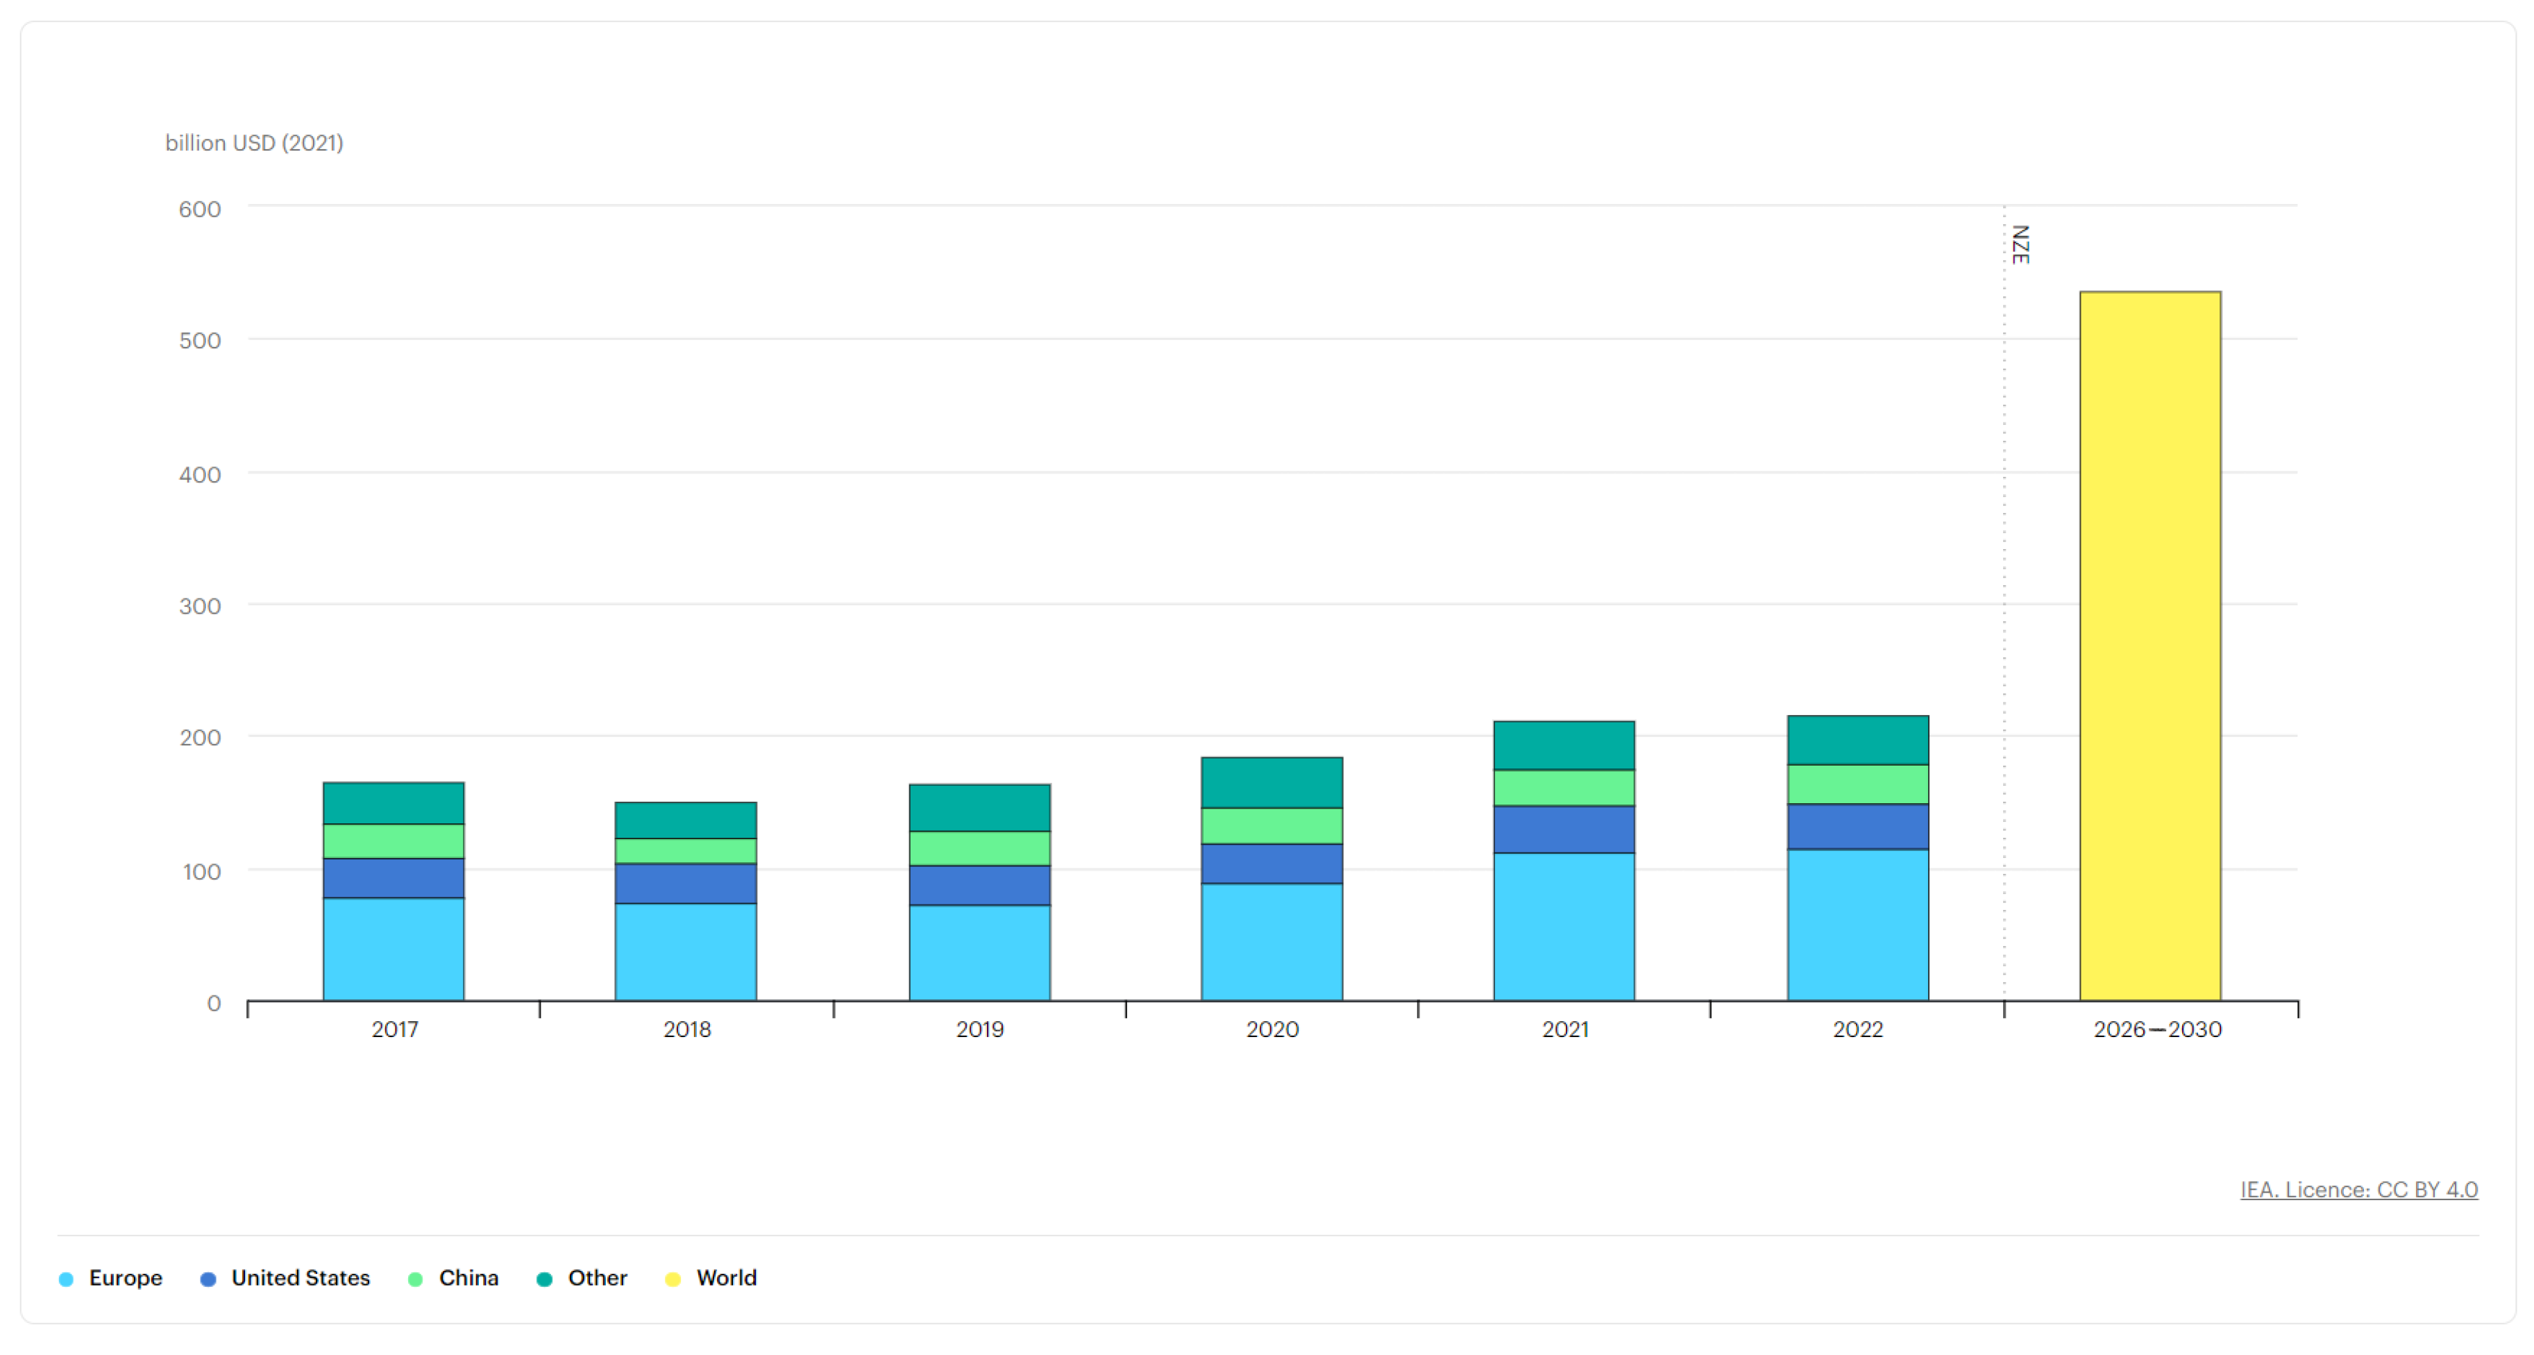Screen dimensions: 2534x1355
Task: Click the 2026–2030 x-axis label
Action: (x=2156, y=1029)
